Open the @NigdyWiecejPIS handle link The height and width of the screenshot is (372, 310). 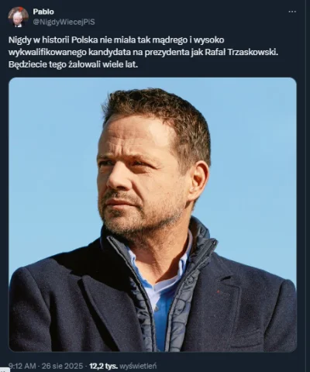pos(64,22)
